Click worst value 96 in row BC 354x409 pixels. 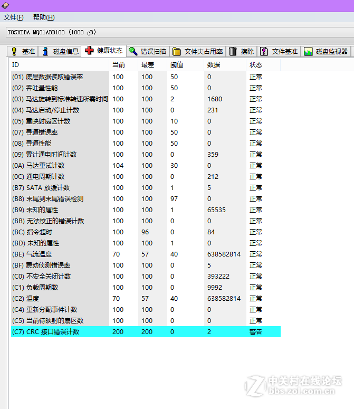point(145,232)
